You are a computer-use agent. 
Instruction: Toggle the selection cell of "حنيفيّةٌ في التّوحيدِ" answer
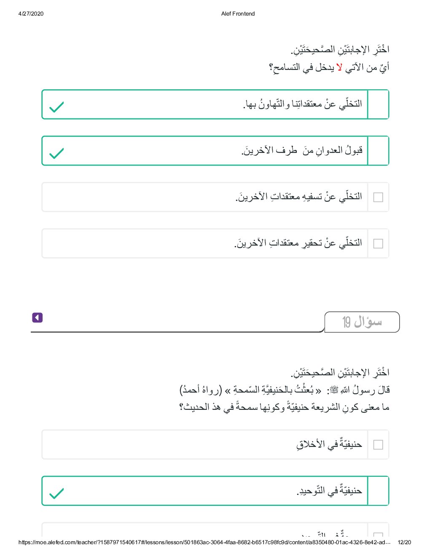pos(378,491)
